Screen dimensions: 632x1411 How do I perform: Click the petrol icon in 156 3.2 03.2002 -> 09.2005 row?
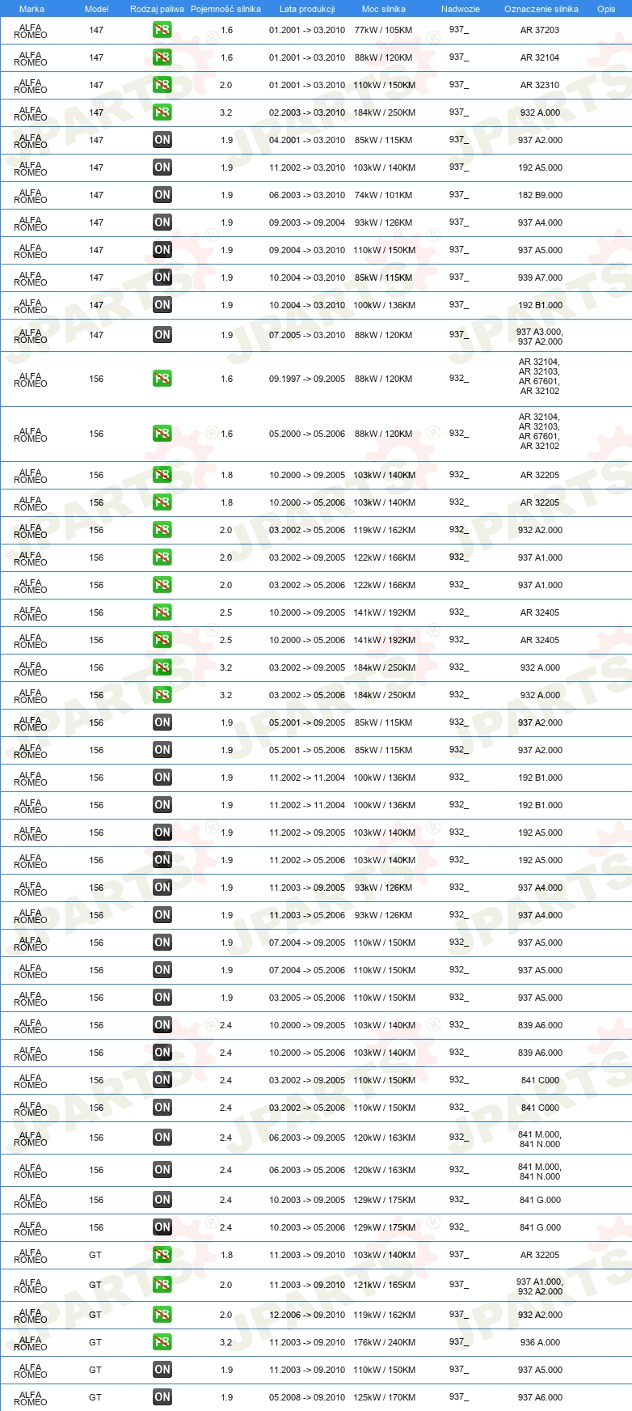pos(162,667)
